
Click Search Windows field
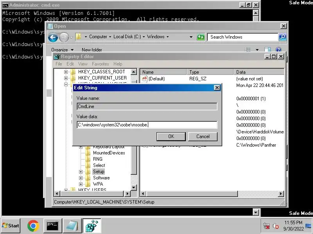pos(243,37)
